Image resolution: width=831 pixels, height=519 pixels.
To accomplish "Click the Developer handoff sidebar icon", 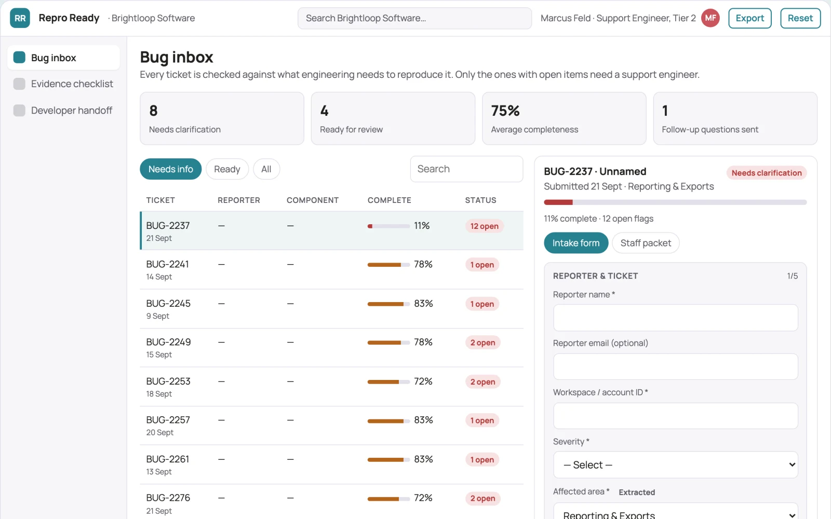I will [19, 111].
